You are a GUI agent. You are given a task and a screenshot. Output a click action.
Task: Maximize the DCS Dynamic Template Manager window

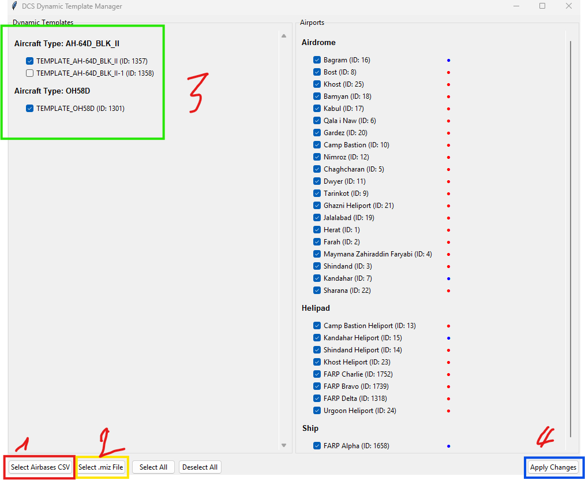click(542, 6)
